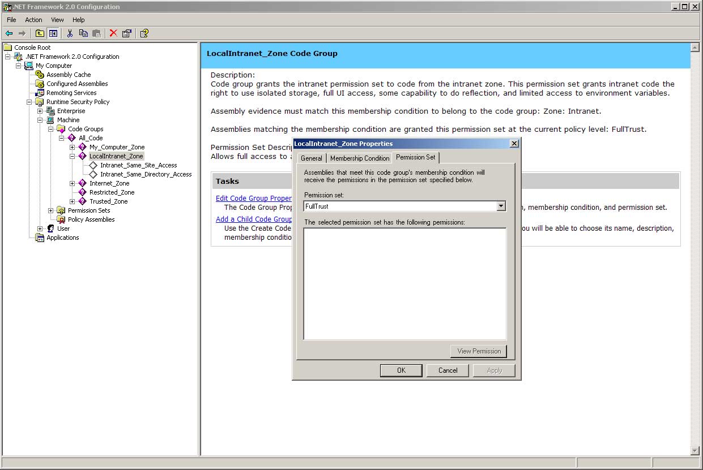Click the Permission Set tab
The width and height of the screenshot is (703, 470).
[x=416, y=157]
